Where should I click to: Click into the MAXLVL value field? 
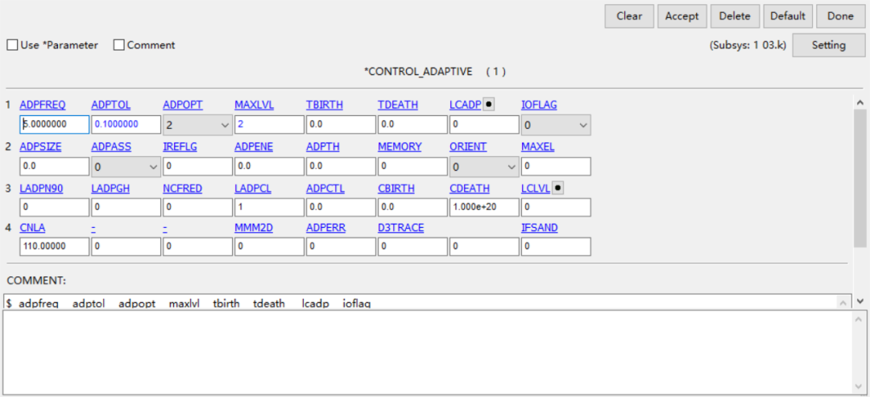click(x=269, y=125)
